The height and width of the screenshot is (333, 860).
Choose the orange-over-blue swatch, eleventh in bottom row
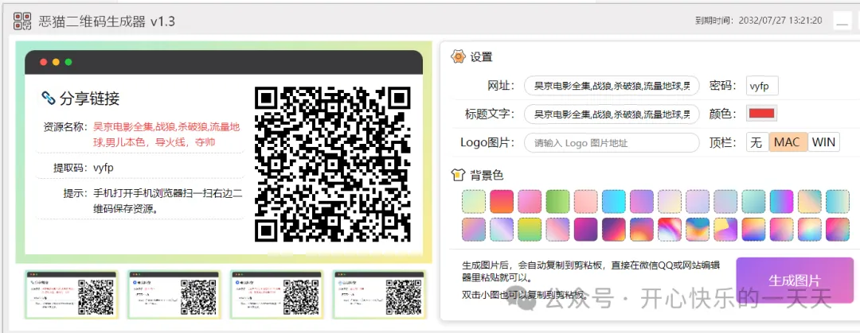coord(753,230)
